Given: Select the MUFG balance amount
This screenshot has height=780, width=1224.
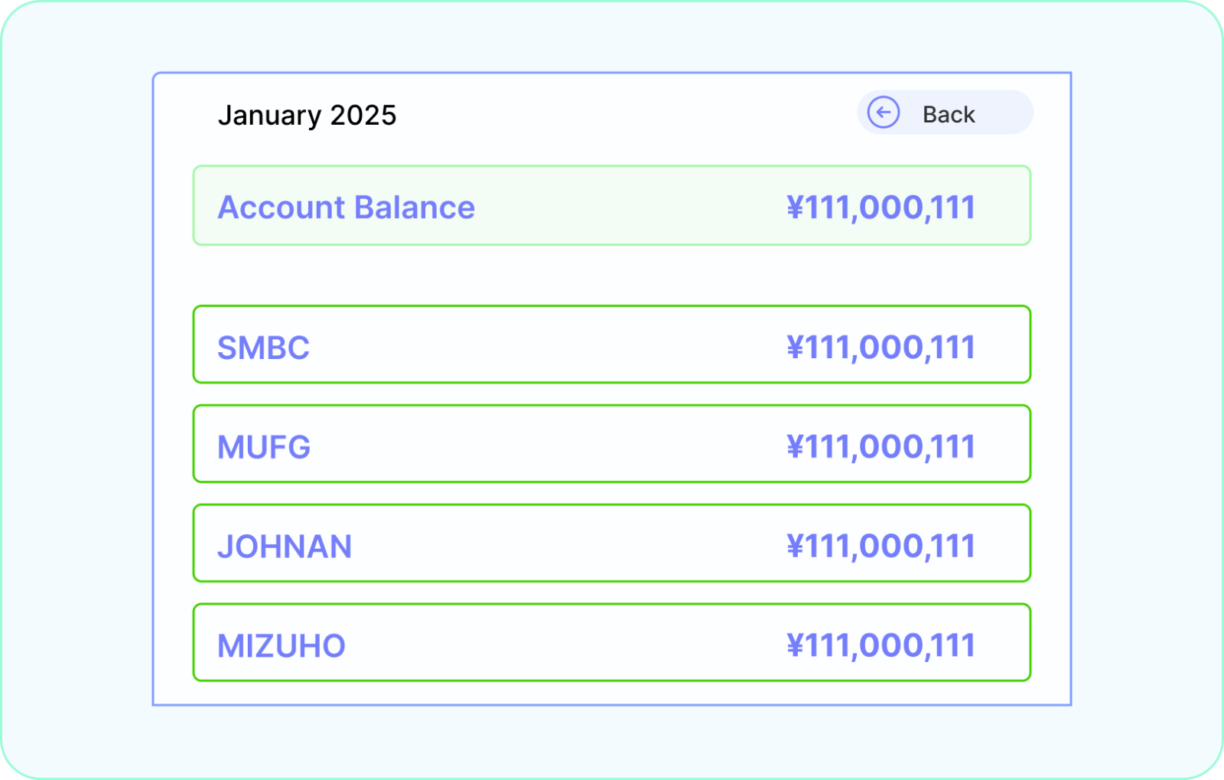Looking at the screenshot, I should pyautogui.click(x=881, y=447).
